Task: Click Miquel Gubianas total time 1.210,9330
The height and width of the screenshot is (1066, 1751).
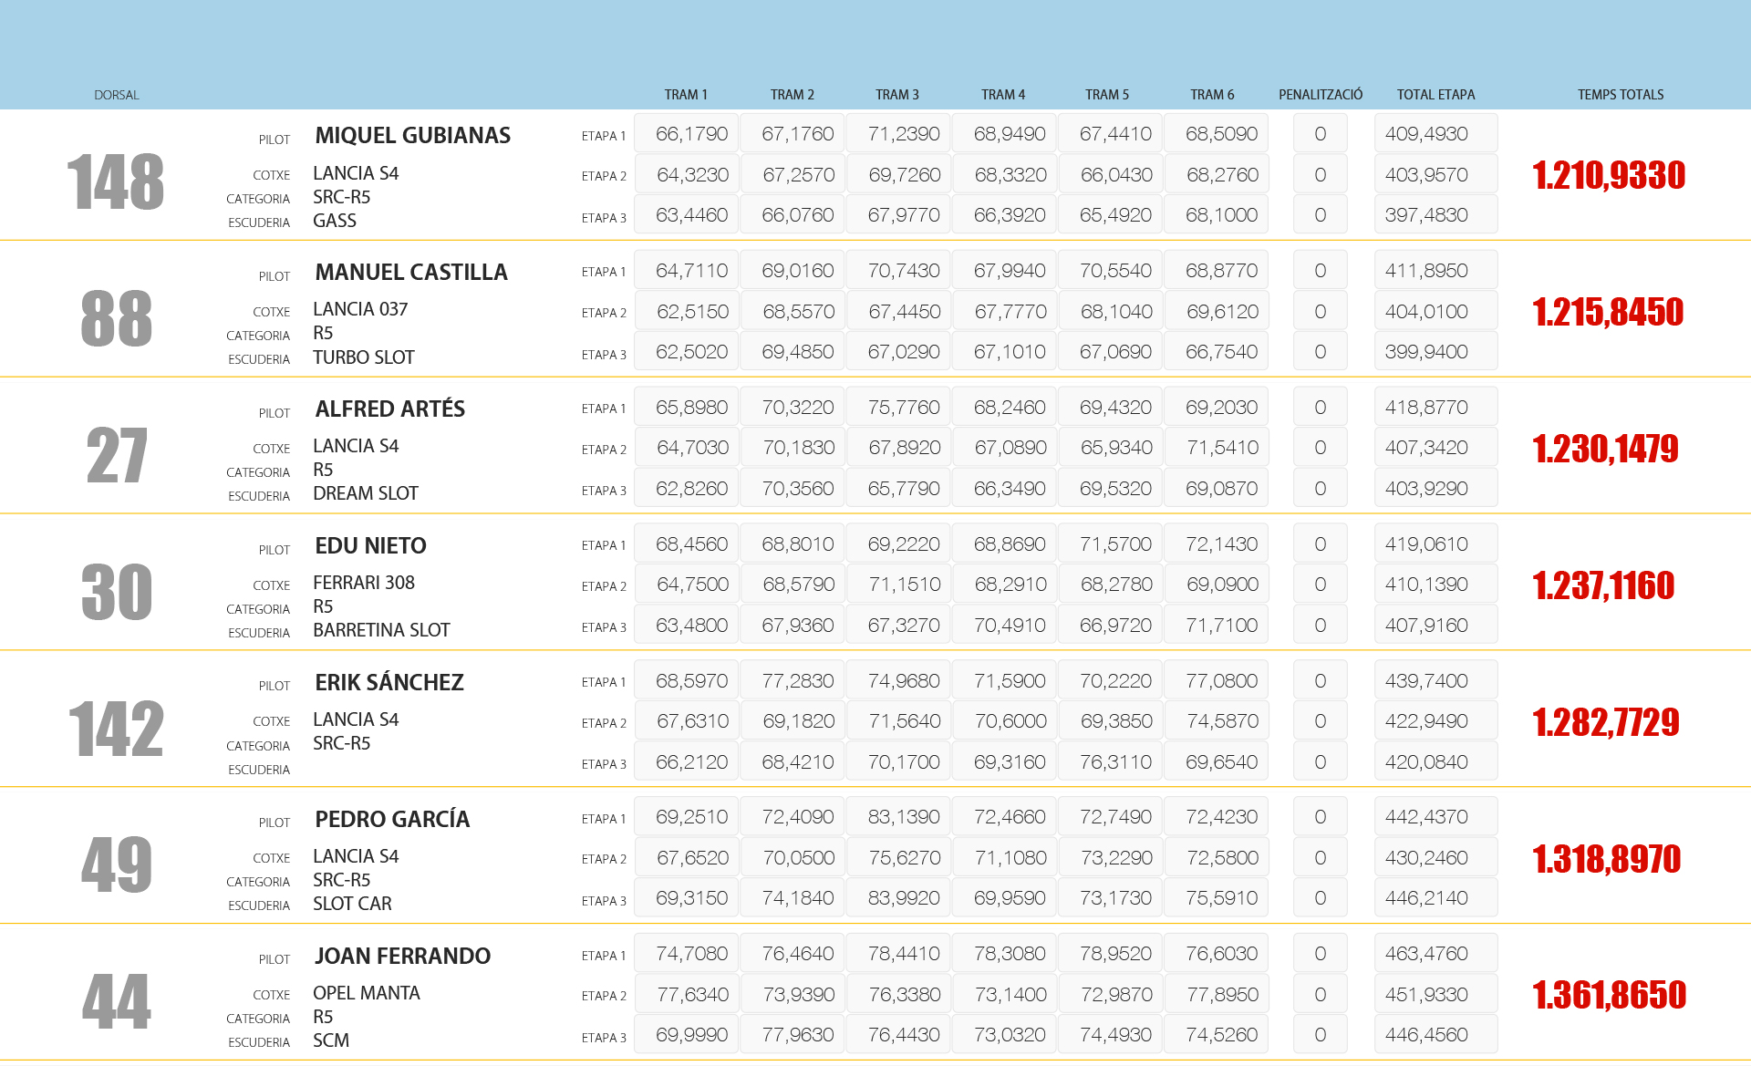Action: coord(1608,175)
